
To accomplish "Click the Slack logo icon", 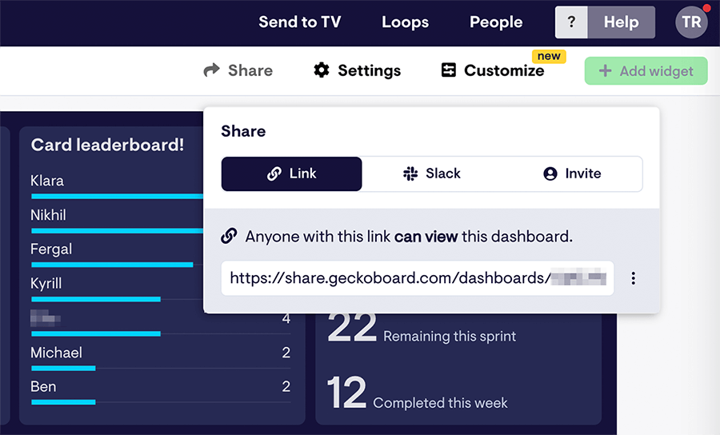I will click(x=410, y=174).
